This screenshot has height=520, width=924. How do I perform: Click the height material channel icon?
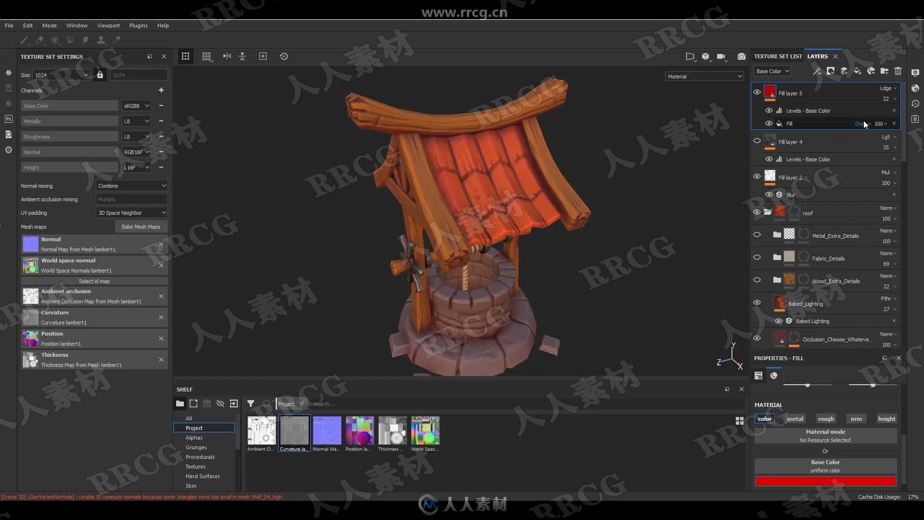[x=886, y=418]
